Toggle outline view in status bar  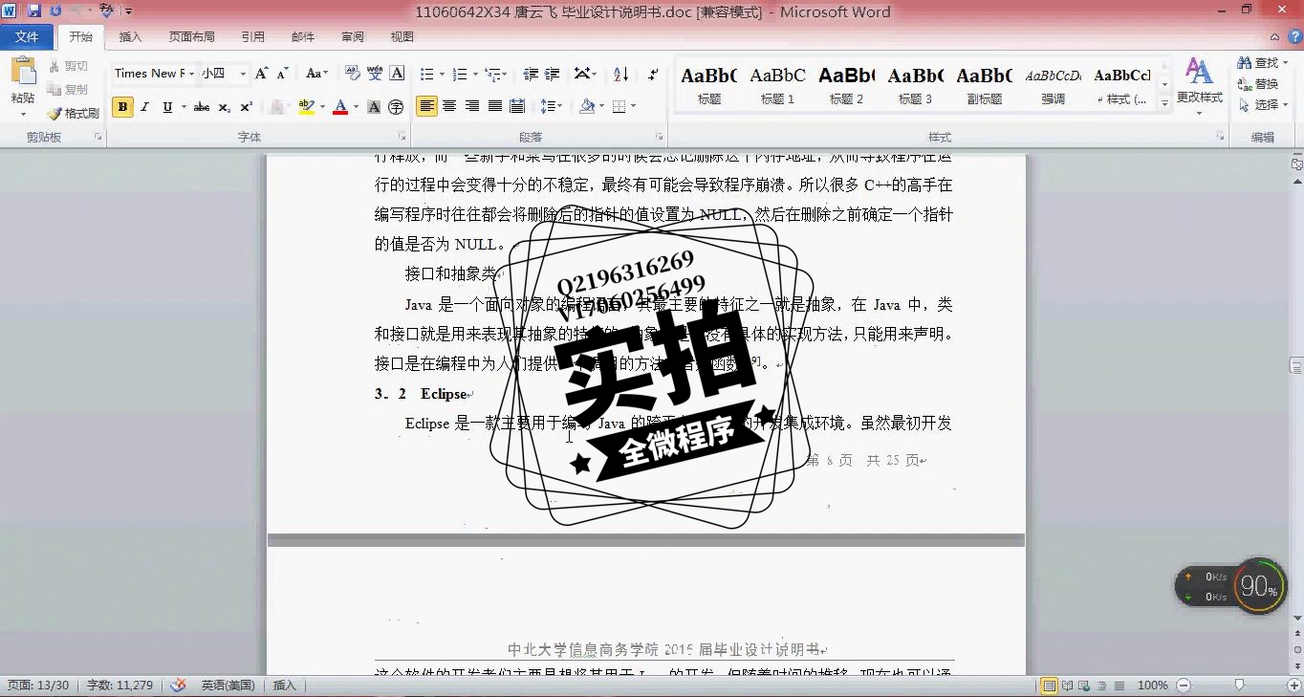pyautogui.click(x=1101, y=686)
